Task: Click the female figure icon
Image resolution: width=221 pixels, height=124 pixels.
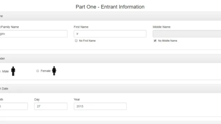Action: (54, 71)
